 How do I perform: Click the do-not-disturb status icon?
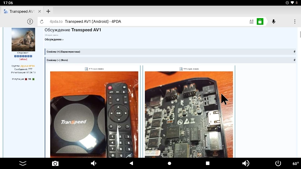pos(287,3)
